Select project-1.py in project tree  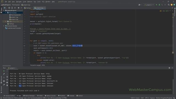click(14, 17)
